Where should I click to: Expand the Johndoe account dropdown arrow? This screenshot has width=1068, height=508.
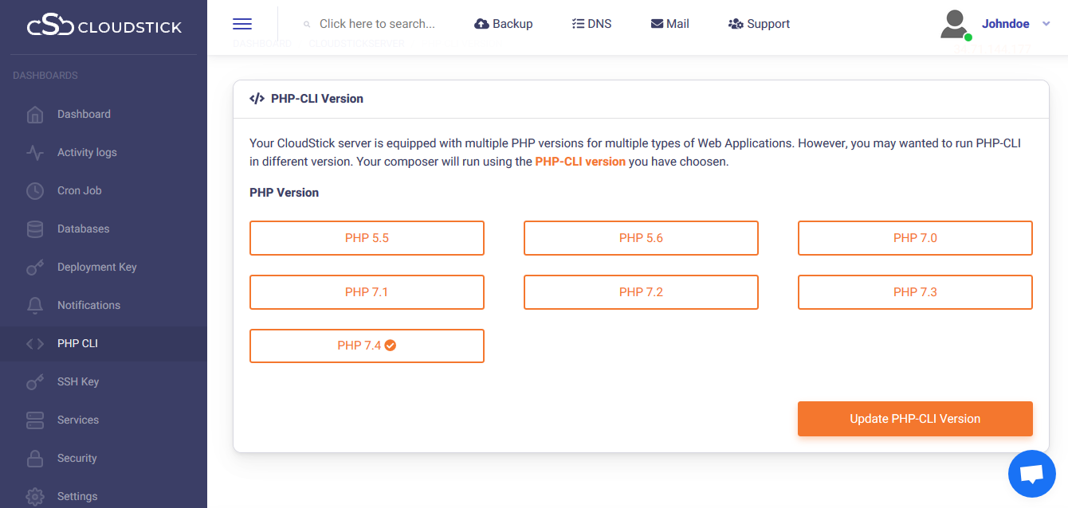pos(1046,24)
